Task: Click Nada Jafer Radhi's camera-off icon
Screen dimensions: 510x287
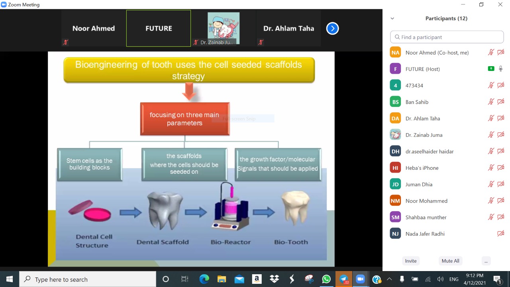Action: pyautogui.click(x=501, y=234)
